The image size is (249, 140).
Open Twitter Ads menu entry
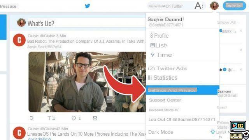pos(182,68)
